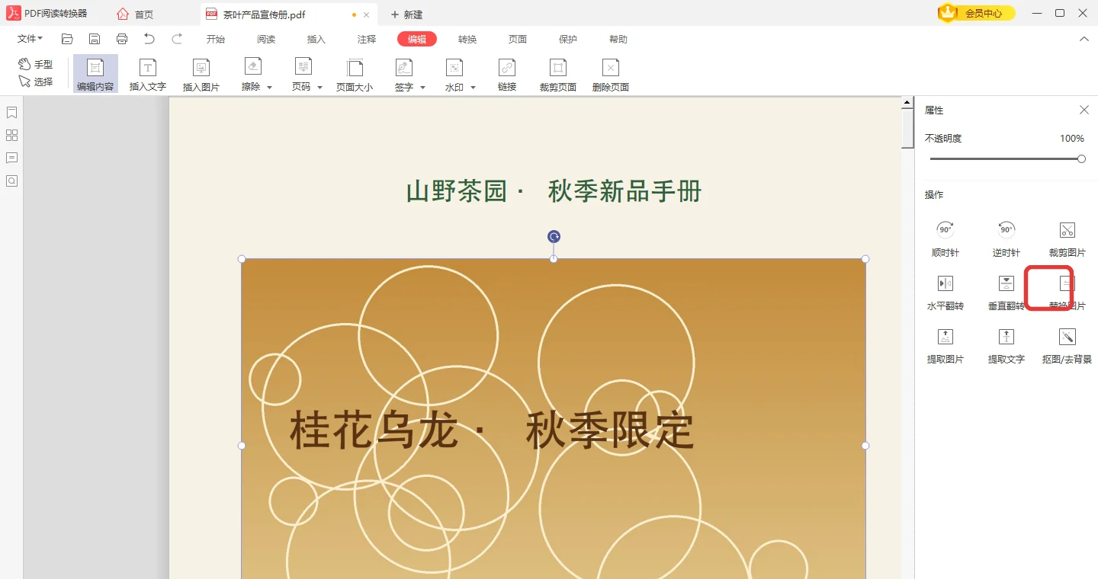Open Page Size (页面大小) tool
Image resolution: width=1098 pixels, height=579 pixels.
pos(355,74)
